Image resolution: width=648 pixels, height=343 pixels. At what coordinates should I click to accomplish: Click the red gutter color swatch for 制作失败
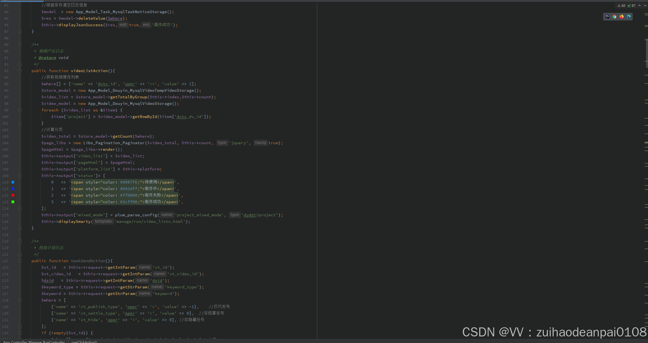coord(13,195)
